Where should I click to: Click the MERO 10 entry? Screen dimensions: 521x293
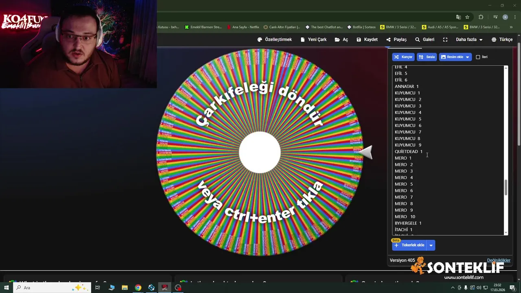[x=405, y=216]
